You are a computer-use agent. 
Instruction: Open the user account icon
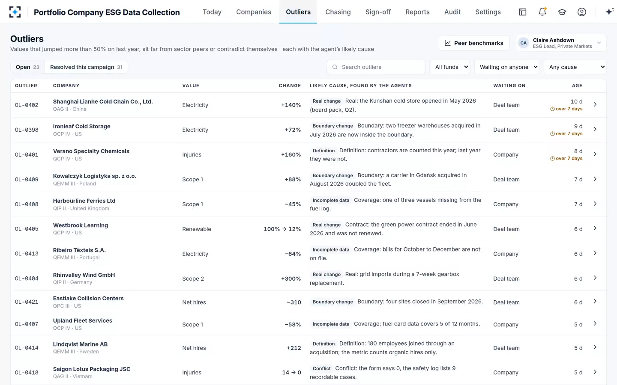(582, 12)
